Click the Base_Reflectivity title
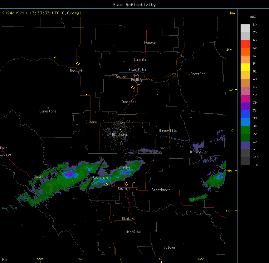Screen dimensions: 269x263 (x=134, y=5)
